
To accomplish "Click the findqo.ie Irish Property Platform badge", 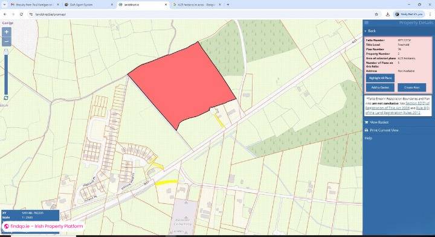I will [44, 226].
